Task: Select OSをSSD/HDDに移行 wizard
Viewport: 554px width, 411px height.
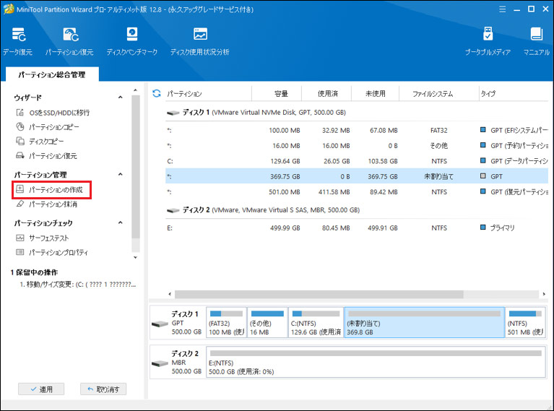Action: click(53, 113)
